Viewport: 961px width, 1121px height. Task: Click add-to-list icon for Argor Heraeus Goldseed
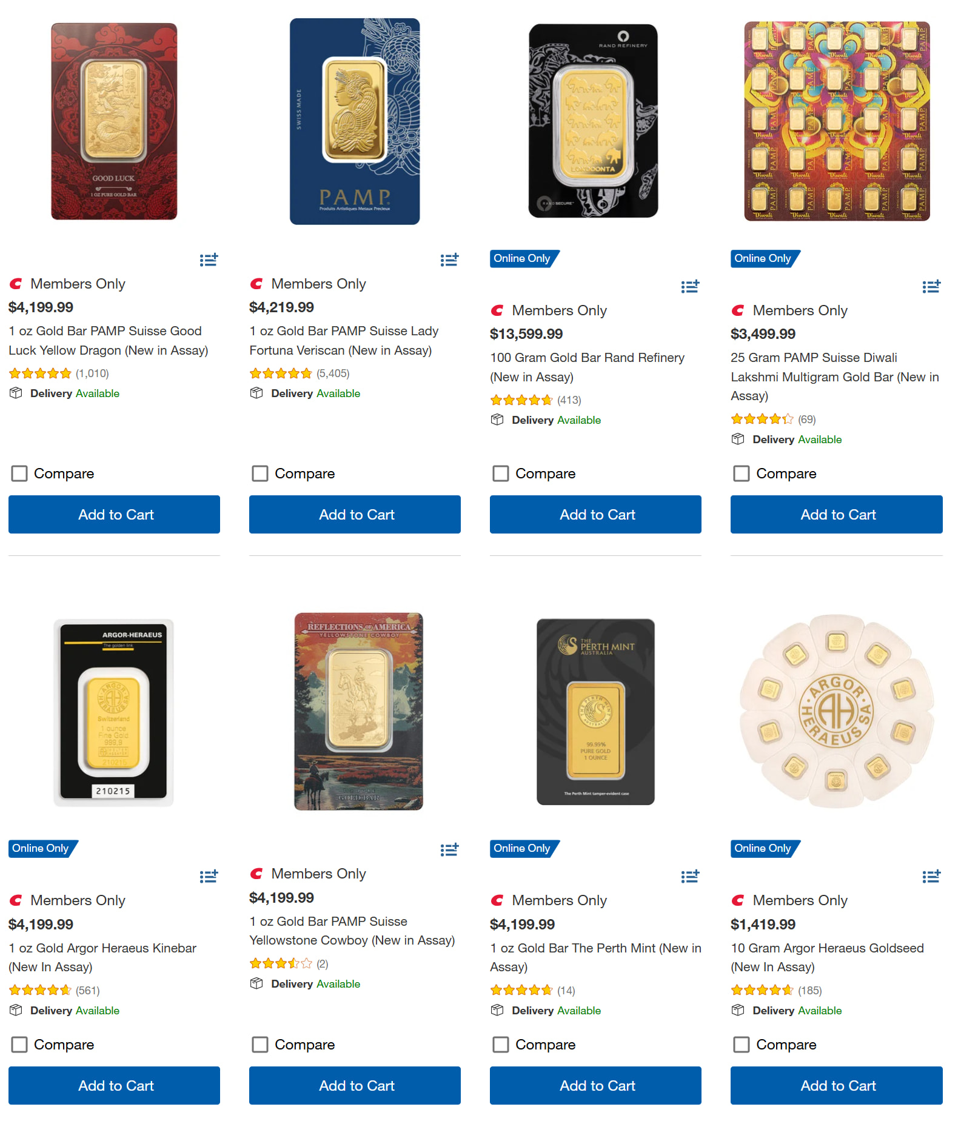(931, 877)
